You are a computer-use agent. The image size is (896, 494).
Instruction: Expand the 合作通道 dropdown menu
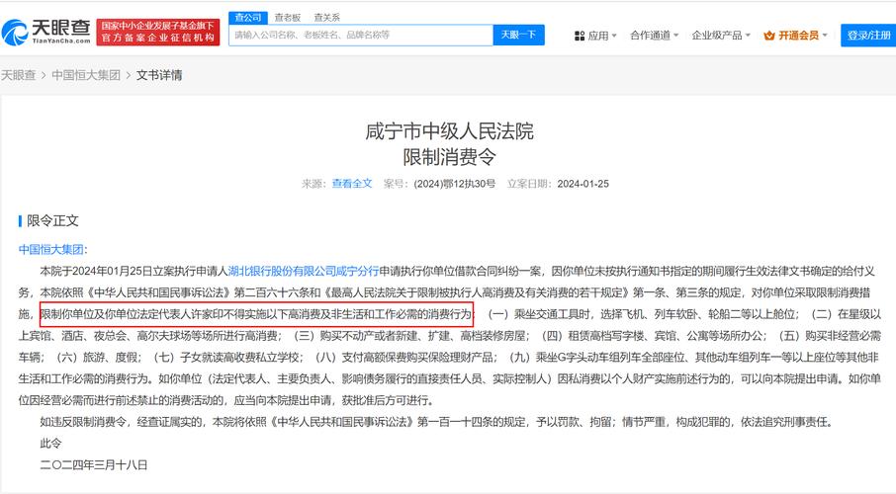[x=655, y=36]
